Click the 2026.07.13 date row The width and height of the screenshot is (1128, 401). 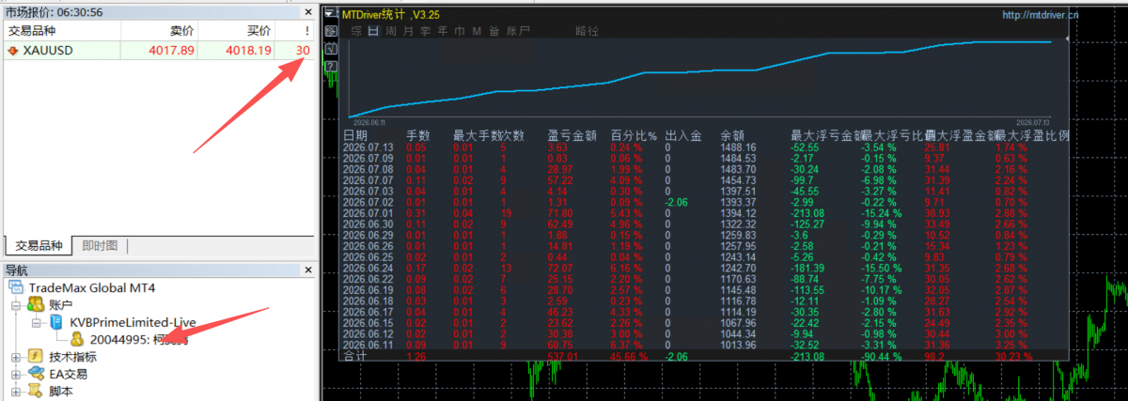pos(367,147)
